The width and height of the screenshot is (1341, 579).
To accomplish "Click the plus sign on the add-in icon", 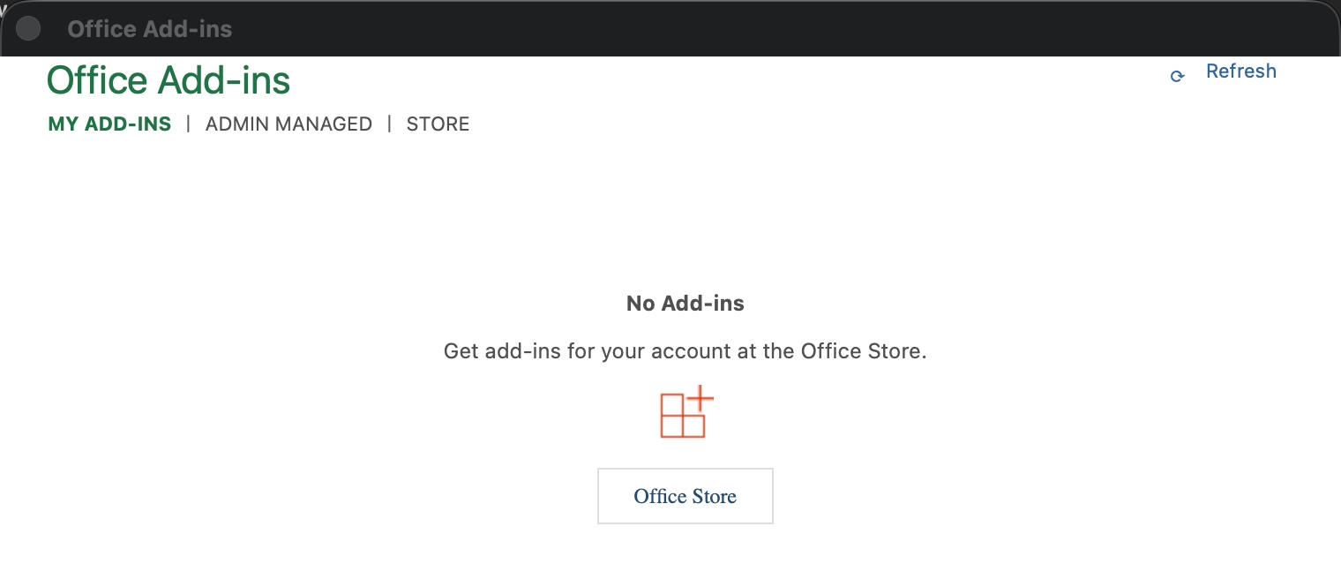I will [700, 398].
